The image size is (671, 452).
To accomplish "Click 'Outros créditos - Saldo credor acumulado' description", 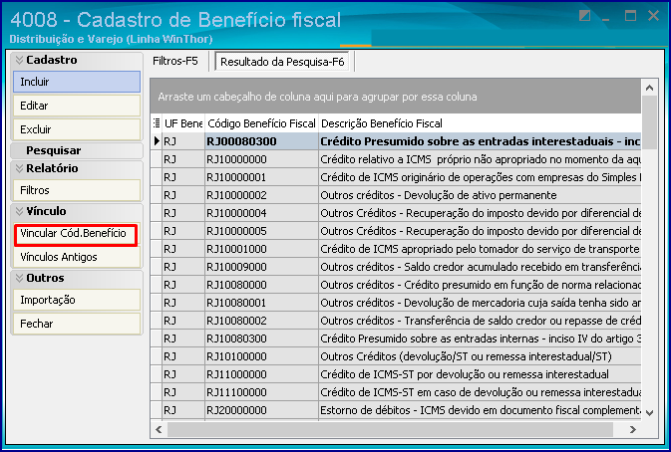I will (x=481, y=267).
